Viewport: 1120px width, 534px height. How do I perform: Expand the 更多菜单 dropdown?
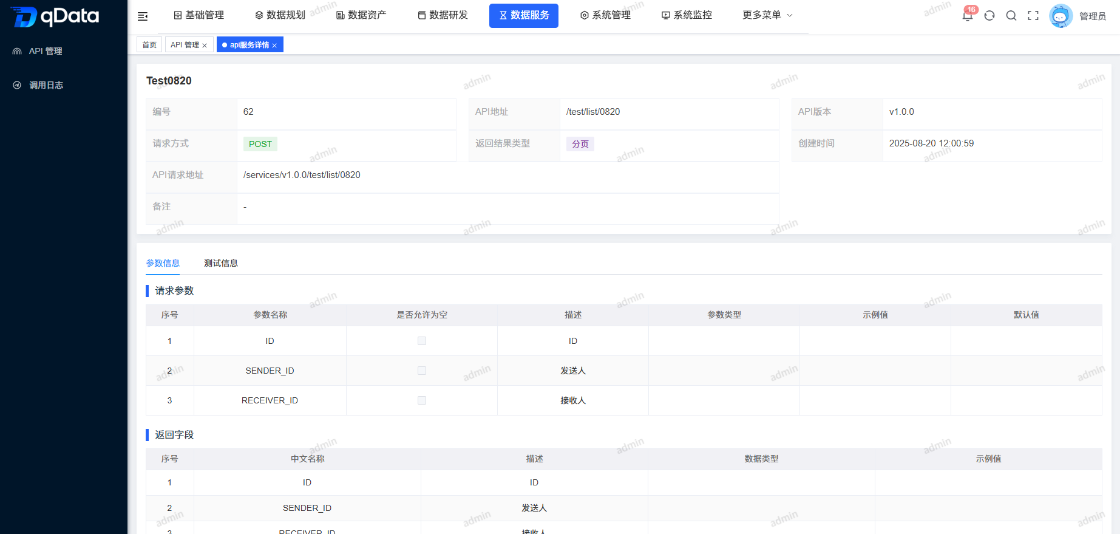tap(767, 15)
